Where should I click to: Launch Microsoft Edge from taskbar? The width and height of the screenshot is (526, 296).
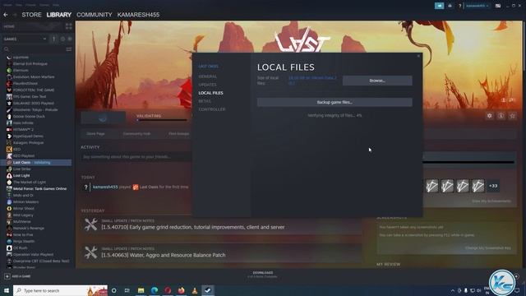coord(155,290)
